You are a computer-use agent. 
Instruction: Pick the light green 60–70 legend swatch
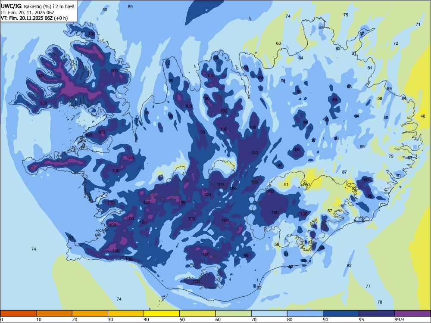[x=233, y=314]
